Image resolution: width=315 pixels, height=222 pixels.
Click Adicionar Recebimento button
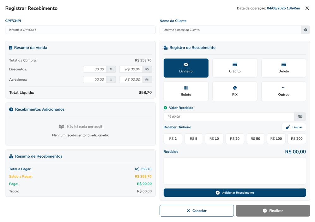pos(234,193)
